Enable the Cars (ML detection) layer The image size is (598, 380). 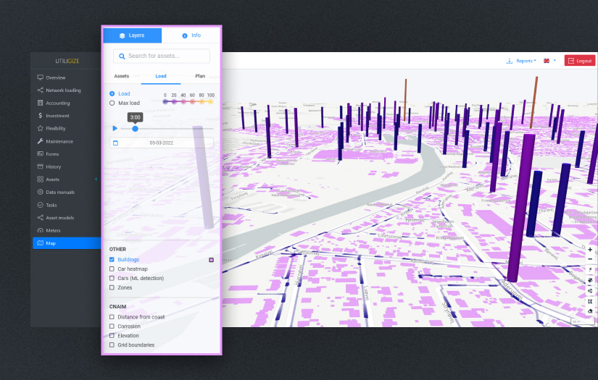pyautogui.click(x=112, y=279)
